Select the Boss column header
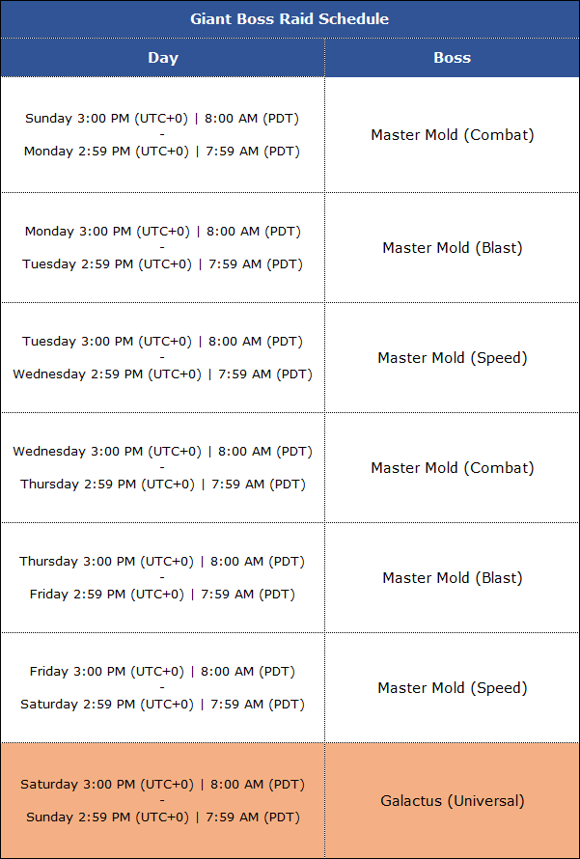 pyautogui.click(x=452, y=58)
